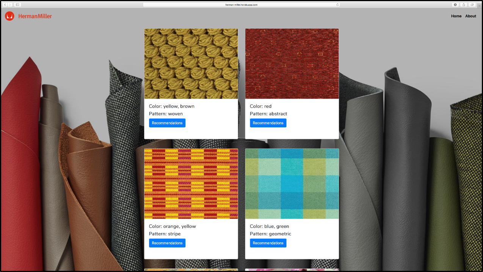The width and height of the screenshot is (483, 272).
Task: Go back using Safari's back arrow
Action: coord(5,5)
